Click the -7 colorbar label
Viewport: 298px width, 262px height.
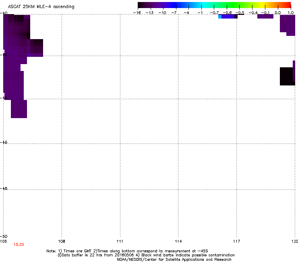[174, 13]
